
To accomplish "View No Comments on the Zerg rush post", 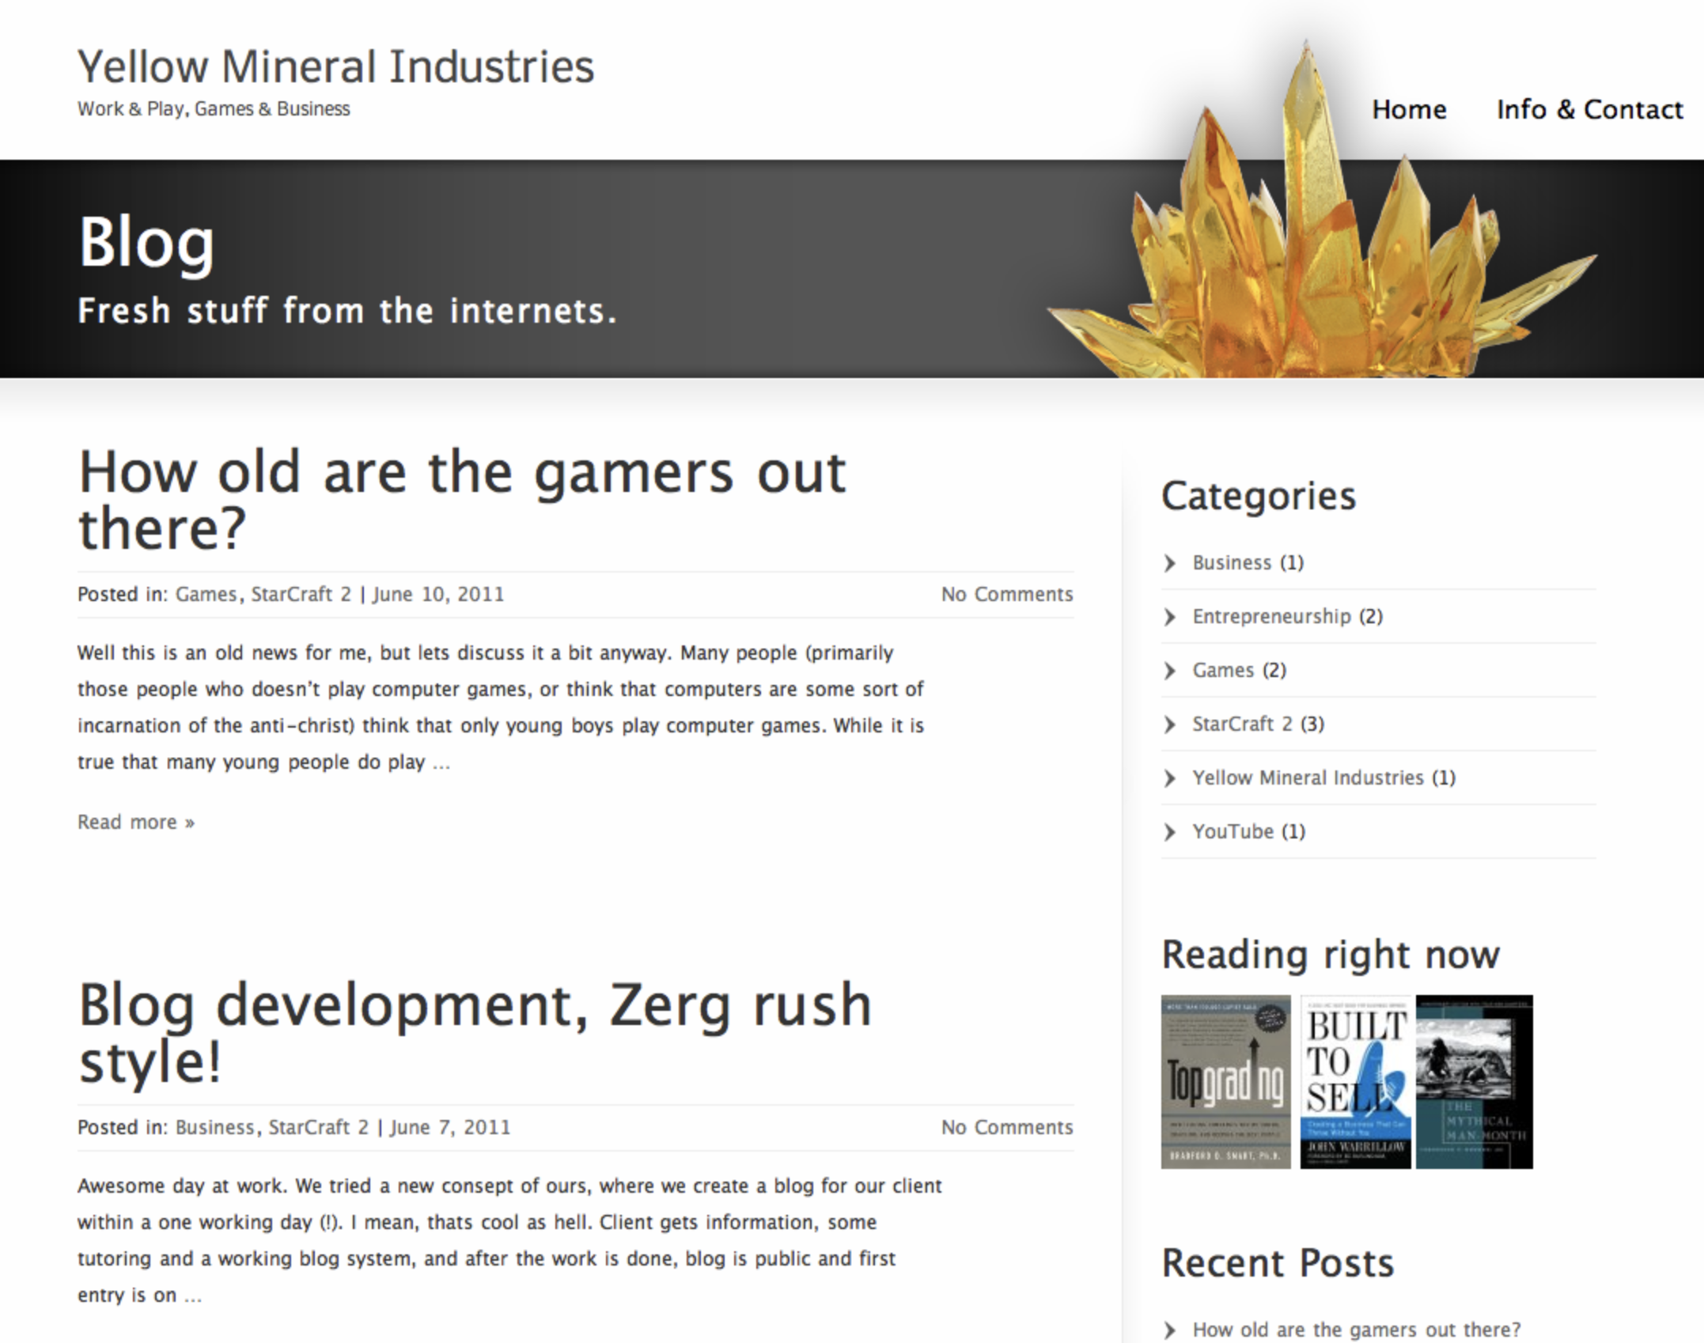I will (1006, 1126).
